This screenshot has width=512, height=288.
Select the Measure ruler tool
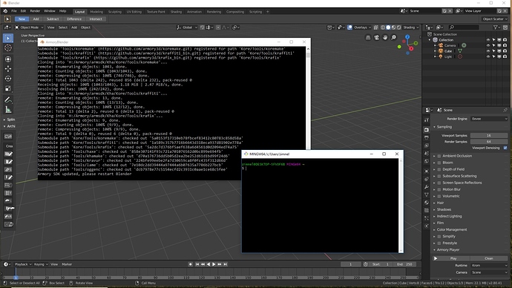8,110
